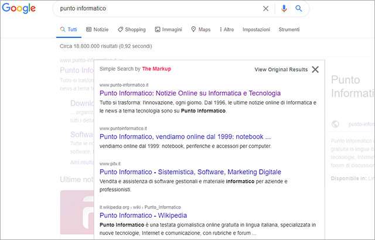Click the www.pitv.it URL text
375x240 pixels.
pos(110,164)
